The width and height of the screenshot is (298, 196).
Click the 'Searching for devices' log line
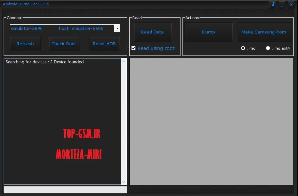(x=45, y=62)
